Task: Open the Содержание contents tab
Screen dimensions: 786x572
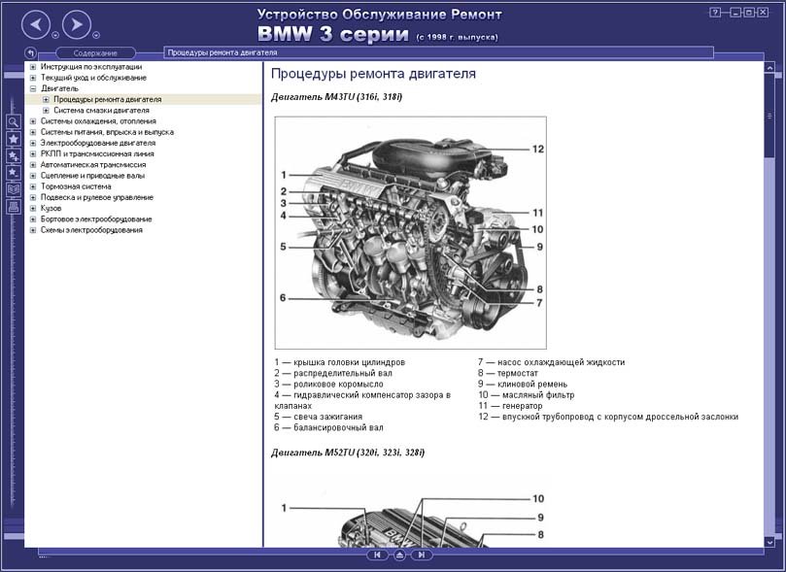Action: [x=95, y=52]
